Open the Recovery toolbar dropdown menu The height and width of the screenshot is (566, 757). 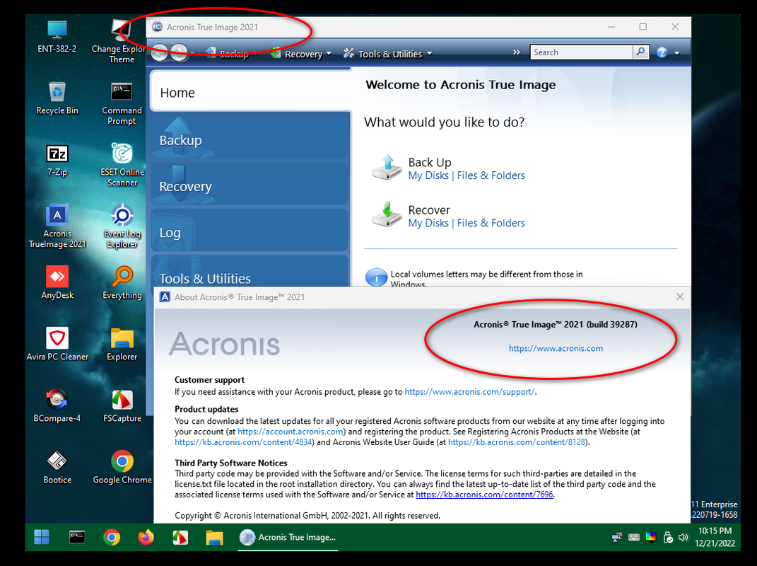coord(301,54)
